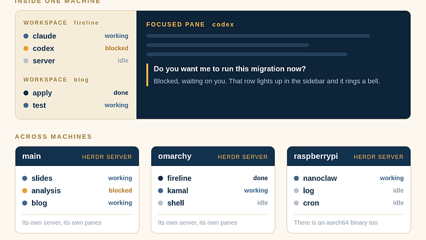426x240 pixels.
Task: Click the grey status dot beside cron
Action: [296, 203]
